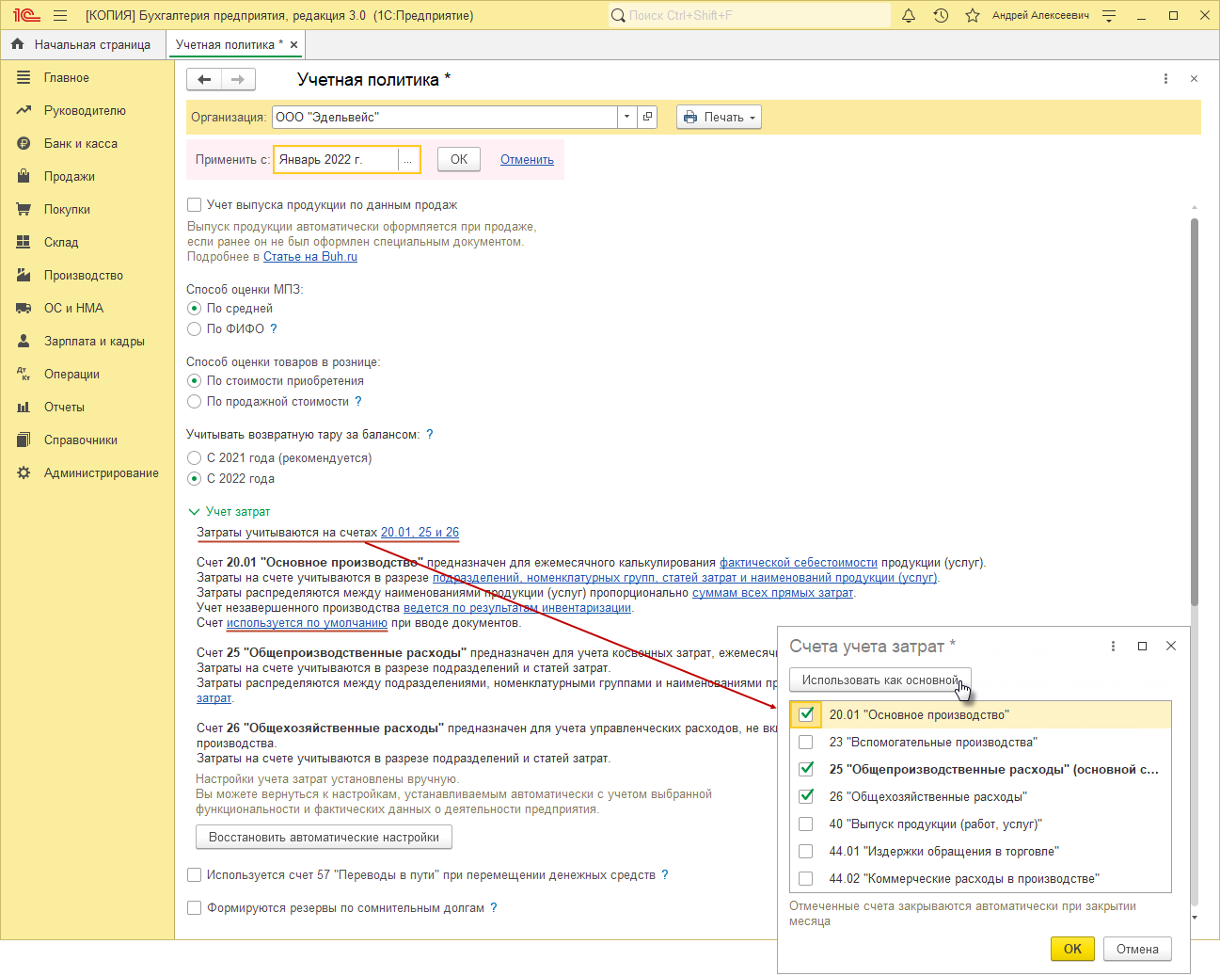Expand the Организация dropdown list
1220x976 pixels.
[626, 117]
